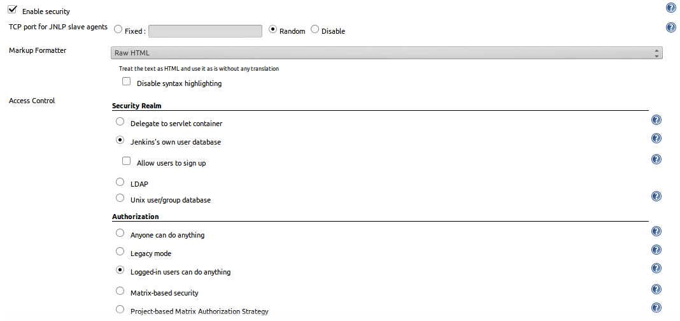The width and height of the screenshot is (680, 321).
Task: Show help for Unix user/group database
Action: click(656, 196)
